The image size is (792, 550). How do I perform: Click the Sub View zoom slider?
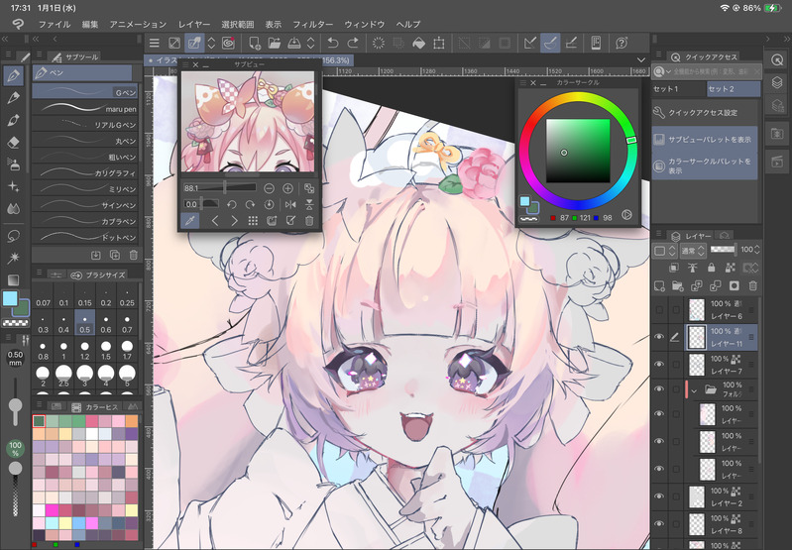(x=220, y=188)
